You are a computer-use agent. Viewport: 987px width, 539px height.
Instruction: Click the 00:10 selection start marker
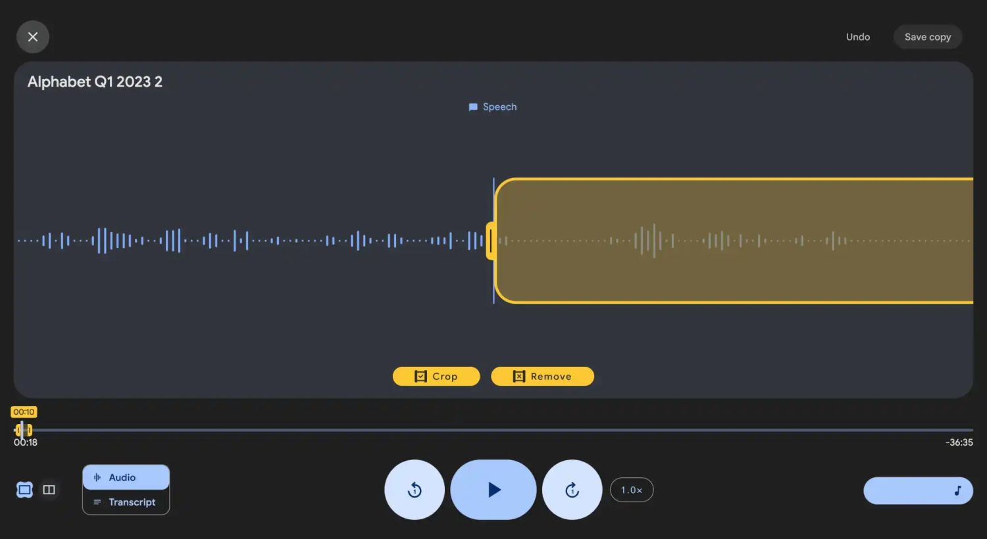point(24,412)
